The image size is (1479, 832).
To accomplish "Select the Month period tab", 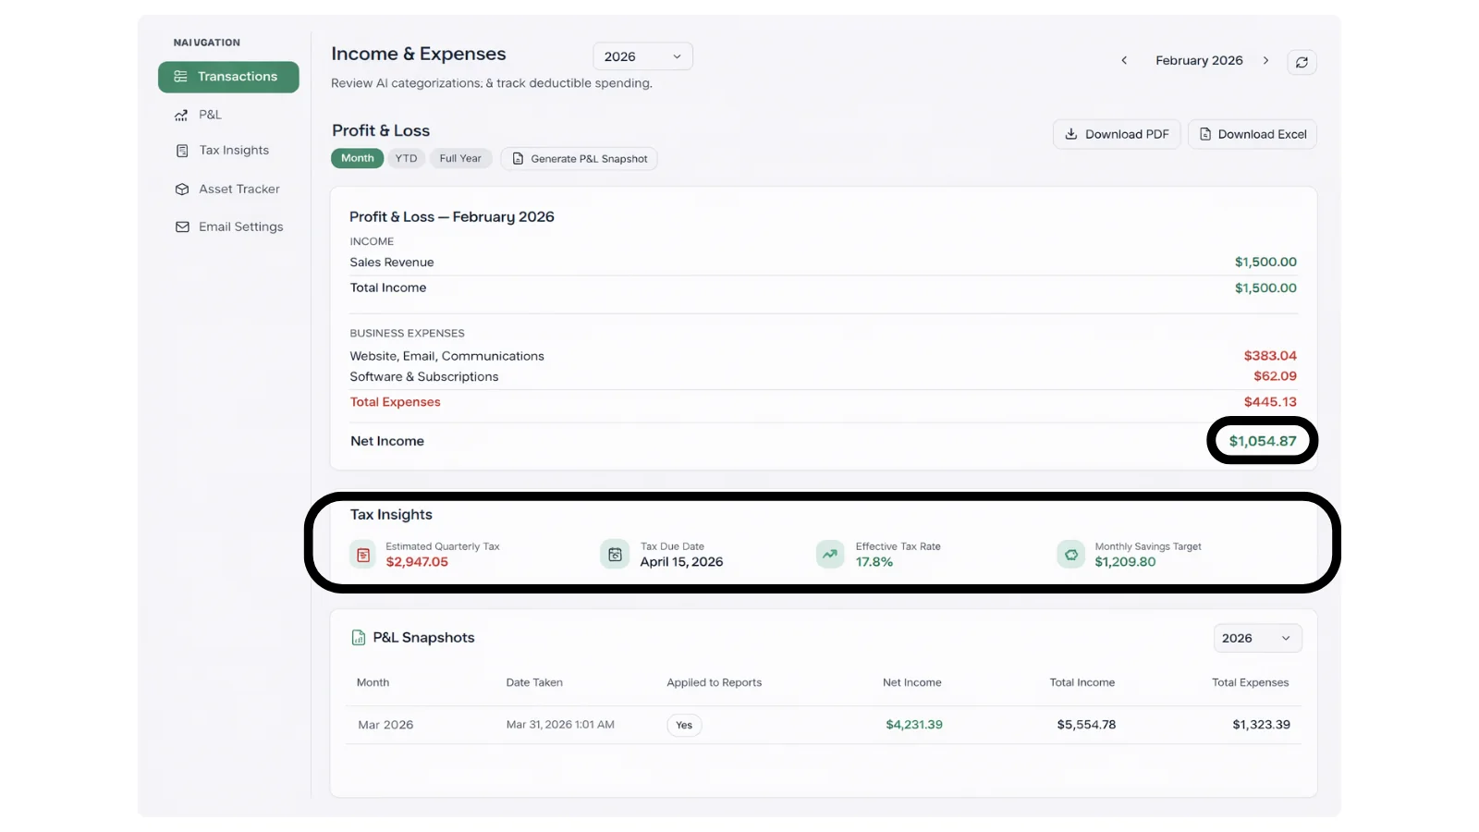I will [x=358, y=158].
